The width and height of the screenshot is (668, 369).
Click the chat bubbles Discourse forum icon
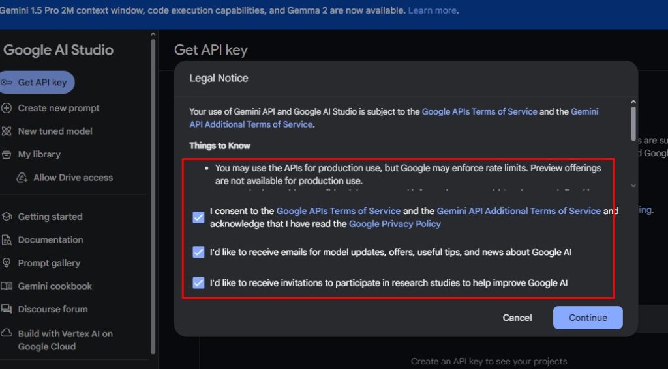tap(7, 309)
